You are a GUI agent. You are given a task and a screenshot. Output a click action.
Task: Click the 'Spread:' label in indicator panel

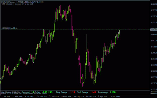(x=26, y=92)
